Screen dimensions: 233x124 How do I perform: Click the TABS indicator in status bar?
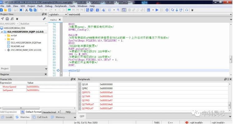(157, 122)
